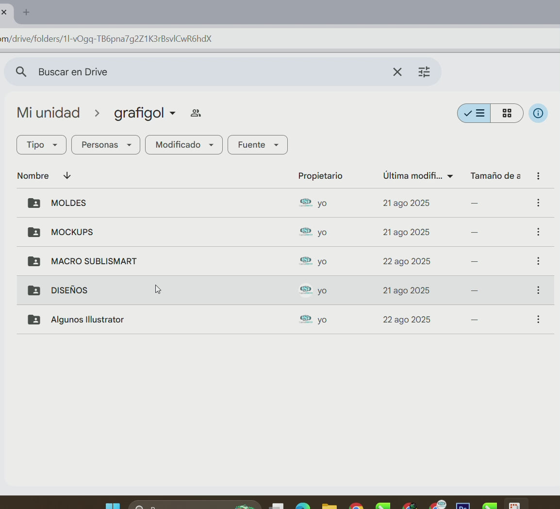The width and height of the screenshot is (560, 509).
Task: Go to Mi unidad breadcrumb
Action: pyautogui.click(x=48, y=113)
